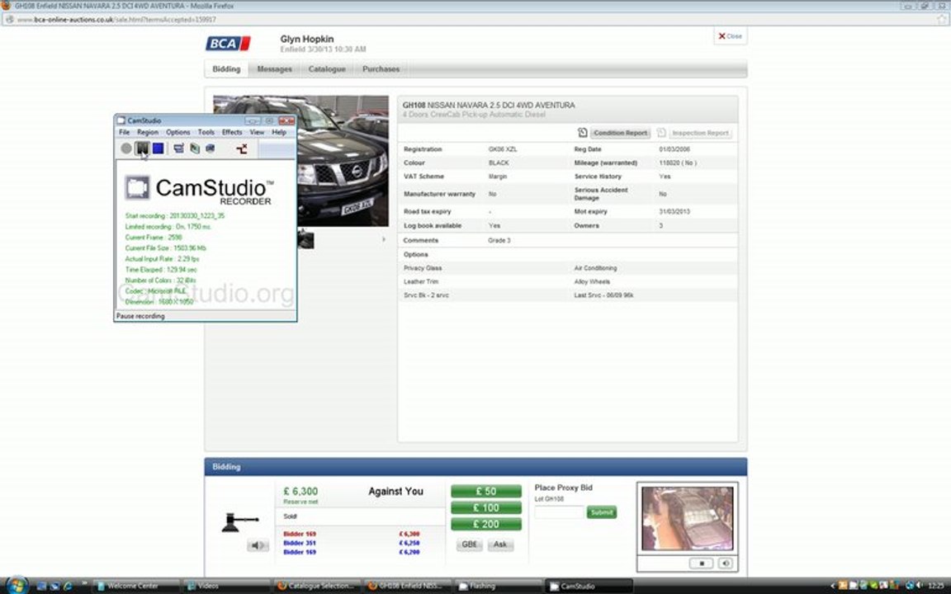Viewport: 951px width, 594px height.
Task: Stop recording with blue square button
Action: pyautogui.click(x=158, y=148)
